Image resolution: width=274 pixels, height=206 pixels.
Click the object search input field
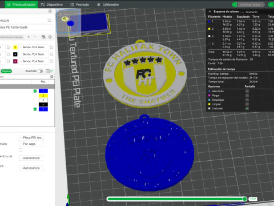point(25,77)
